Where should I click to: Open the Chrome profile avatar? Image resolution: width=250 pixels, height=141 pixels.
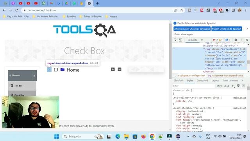point(239,10)
